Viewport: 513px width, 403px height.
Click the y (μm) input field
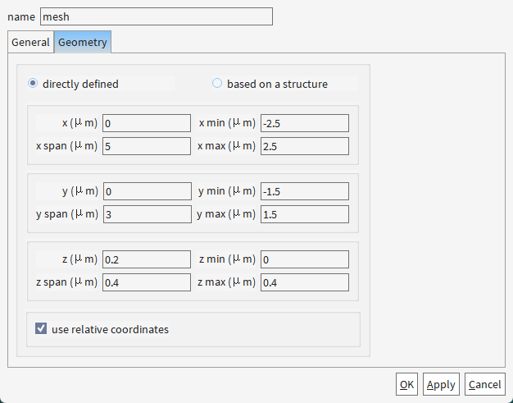pos(148,191)
